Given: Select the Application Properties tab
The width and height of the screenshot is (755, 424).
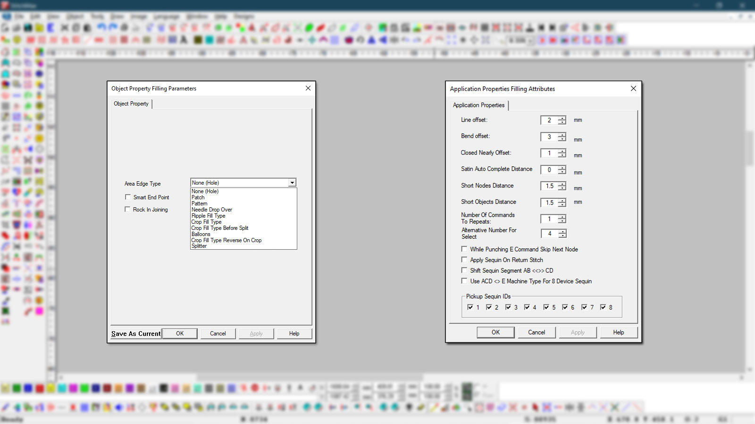Looking at the screenshot, I should [x=478, y=105].
